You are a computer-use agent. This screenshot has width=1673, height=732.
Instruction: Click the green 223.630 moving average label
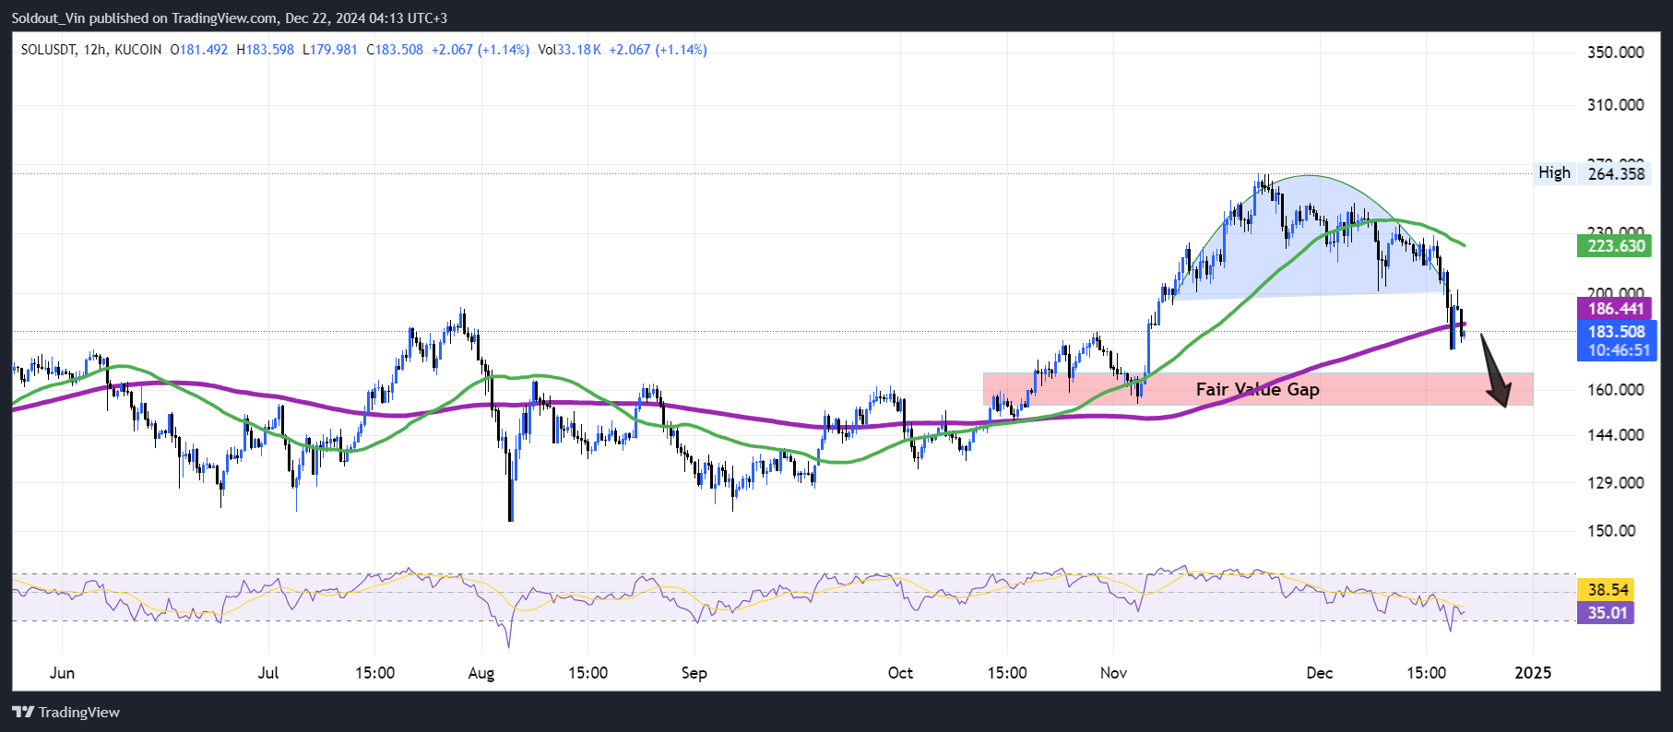click(x=1616, y=245)
